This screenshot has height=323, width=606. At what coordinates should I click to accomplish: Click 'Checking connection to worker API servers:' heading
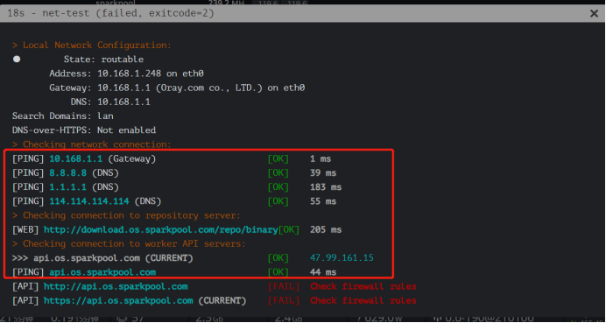coord(134,244)
